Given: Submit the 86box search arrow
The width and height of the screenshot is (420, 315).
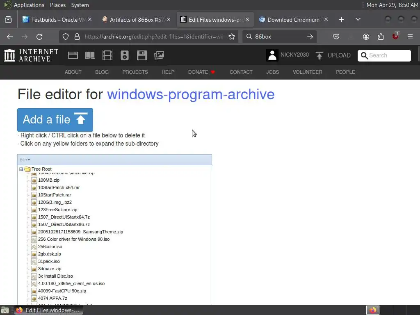Looking at the screenshot, I should [310, 37].
